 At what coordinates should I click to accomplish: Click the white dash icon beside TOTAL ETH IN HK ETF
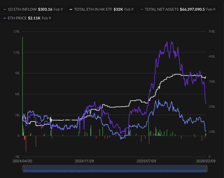[x=71, y=9]
